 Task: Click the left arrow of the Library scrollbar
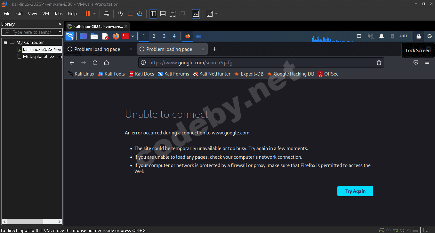[4, 221]
